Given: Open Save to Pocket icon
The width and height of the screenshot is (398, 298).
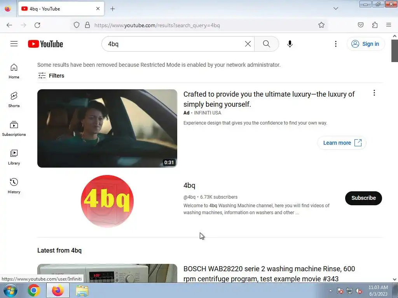Looking at the screenshot, I should pos(360,25).
